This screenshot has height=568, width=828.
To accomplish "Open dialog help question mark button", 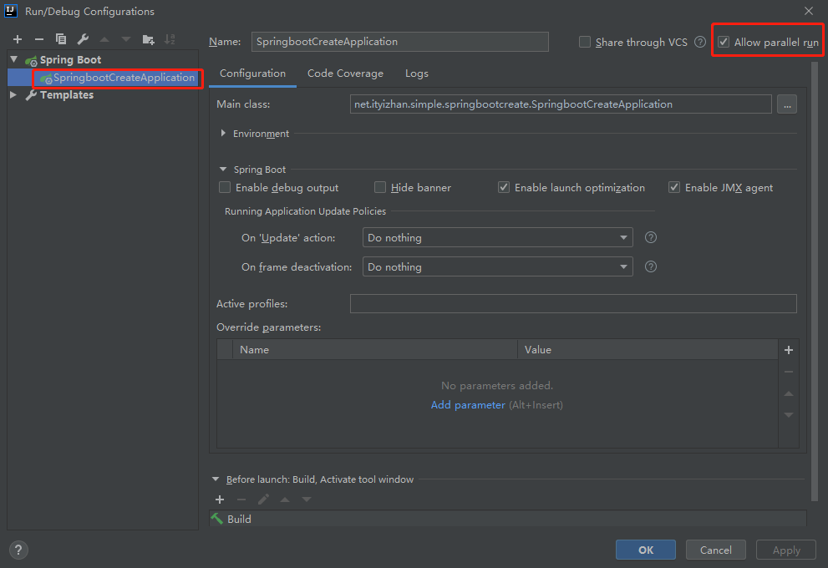I will [x=18, y=550].
